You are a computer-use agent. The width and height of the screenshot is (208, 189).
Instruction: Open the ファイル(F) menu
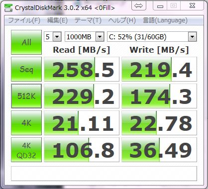pyautogui.click(x=24, y=20)
